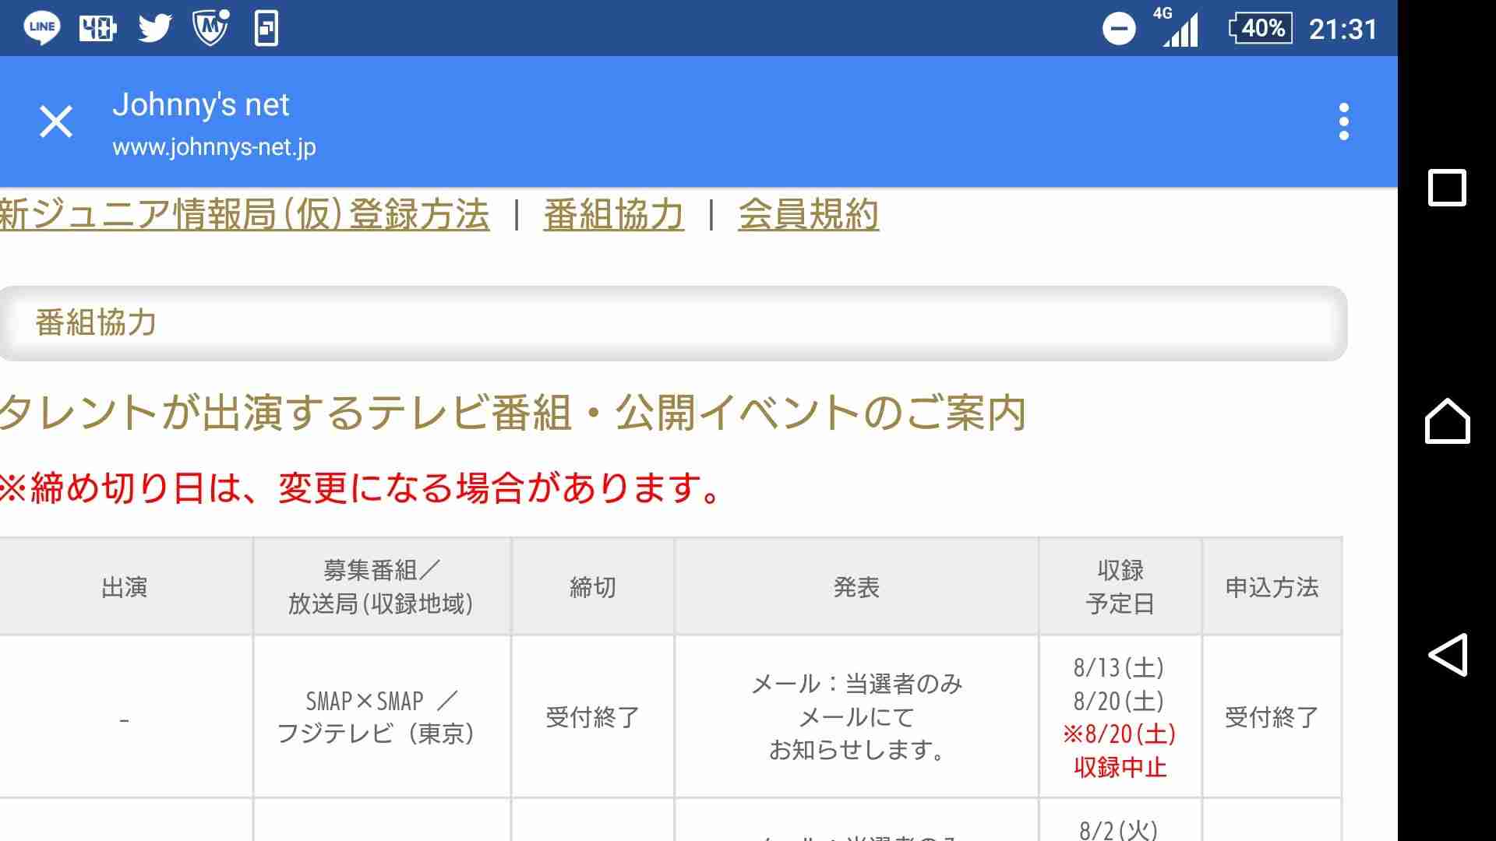Screen dimensions: 1496x841
Task: Tap the 収録予定日 column header
Action: pyautogui.click(x=1120, y=587)
